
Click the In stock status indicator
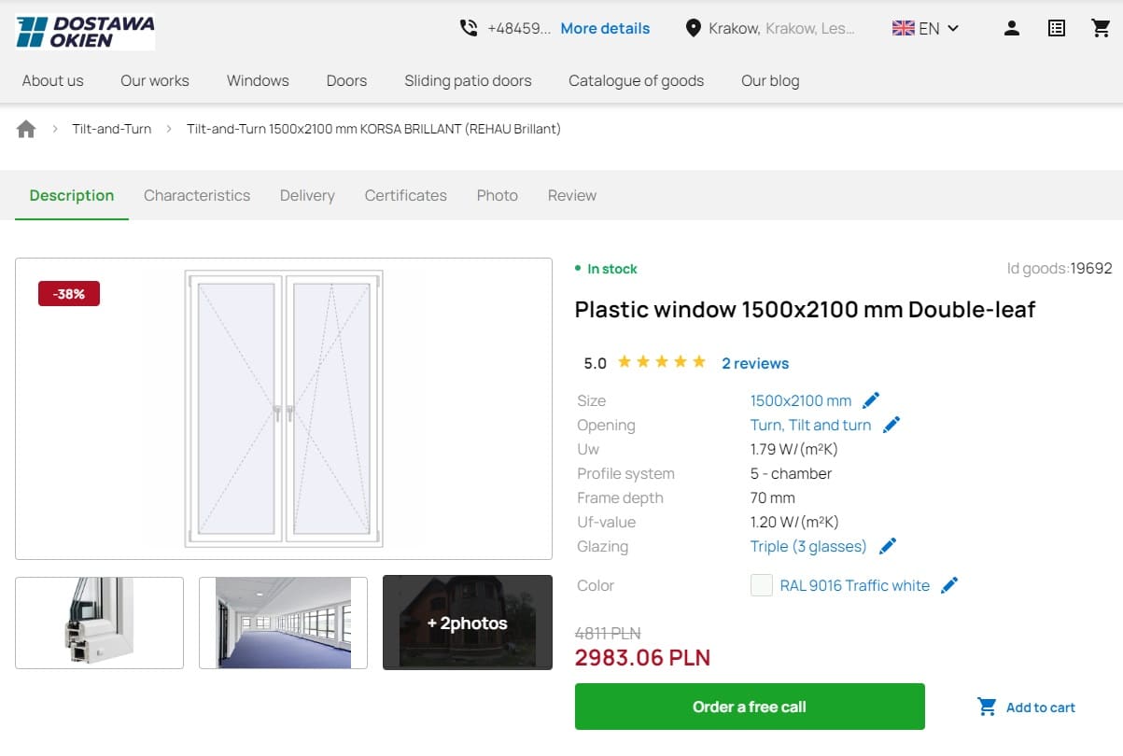tap(610, 268)
